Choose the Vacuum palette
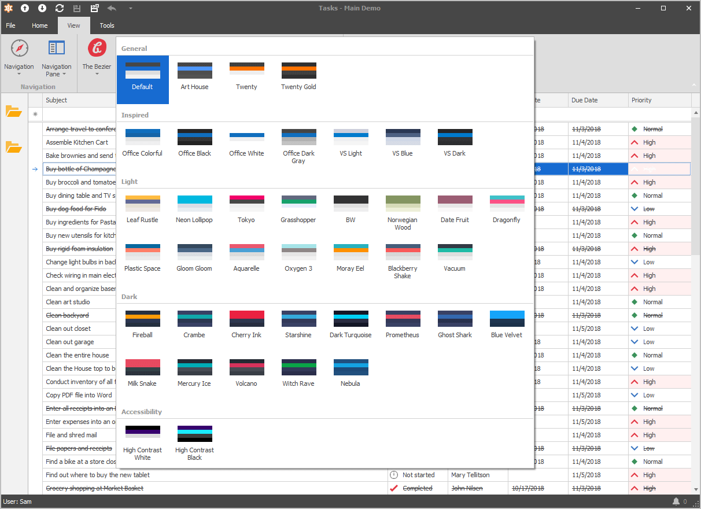 455,261
